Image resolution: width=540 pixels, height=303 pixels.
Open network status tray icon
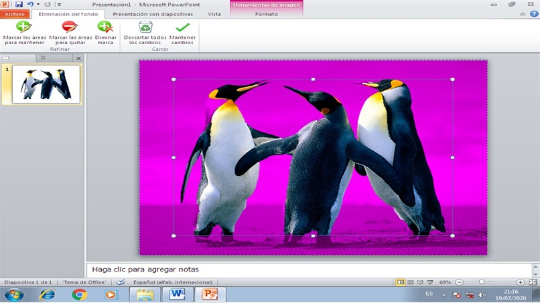click(469, 295)
